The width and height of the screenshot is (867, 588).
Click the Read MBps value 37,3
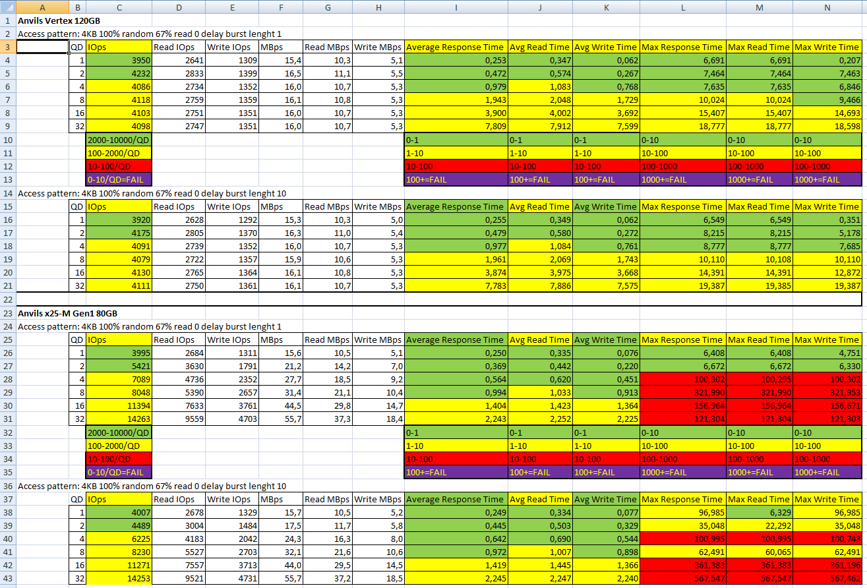327,419
